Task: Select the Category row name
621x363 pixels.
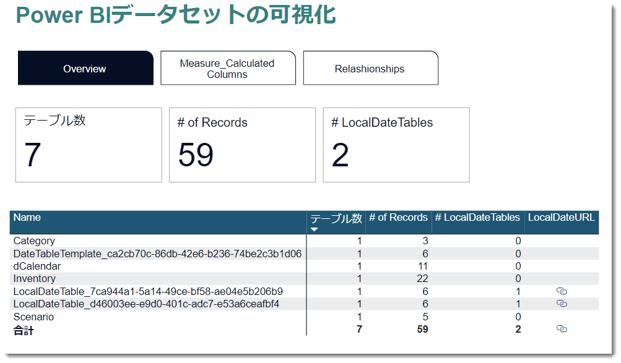Action: pos(34,241)
